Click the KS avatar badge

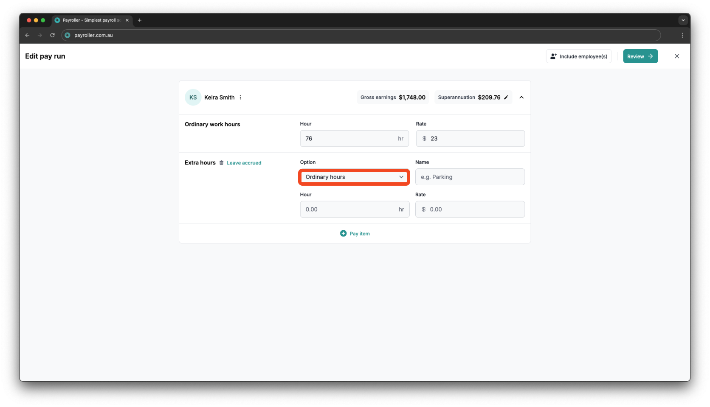click(193, 98)
